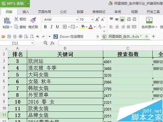Open the 公式 tab
163x122 pixels.
point(63,12)
